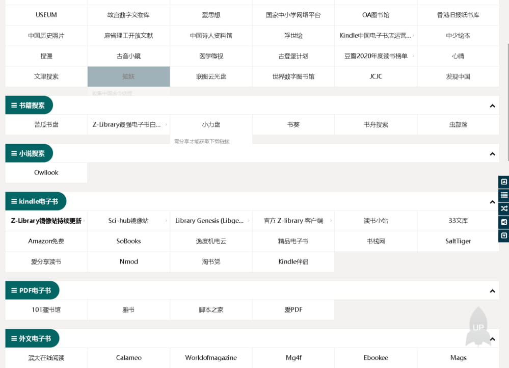This screenshot has width=509, height=368.
Task: Open the 读书小站 link
Action: pyautogui.click(x=376, y=221)
